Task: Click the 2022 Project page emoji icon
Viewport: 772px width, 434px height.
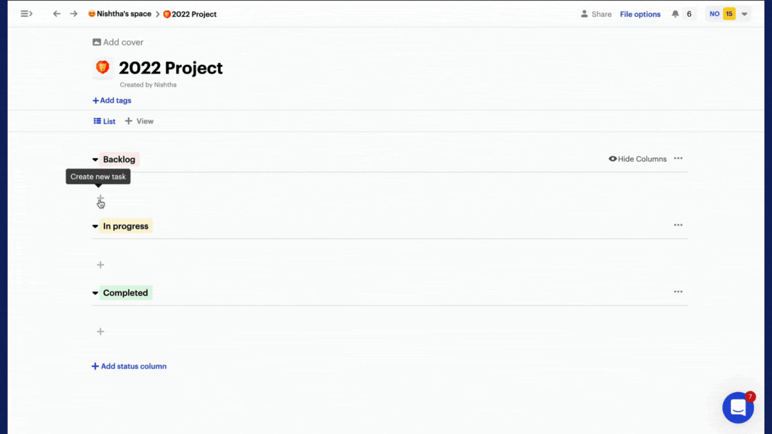Action: coord(102,68)
